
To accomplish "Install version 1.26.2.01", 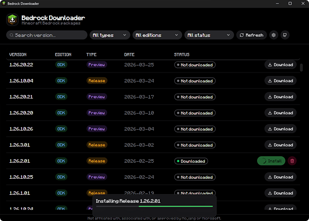I will (271, 161).
